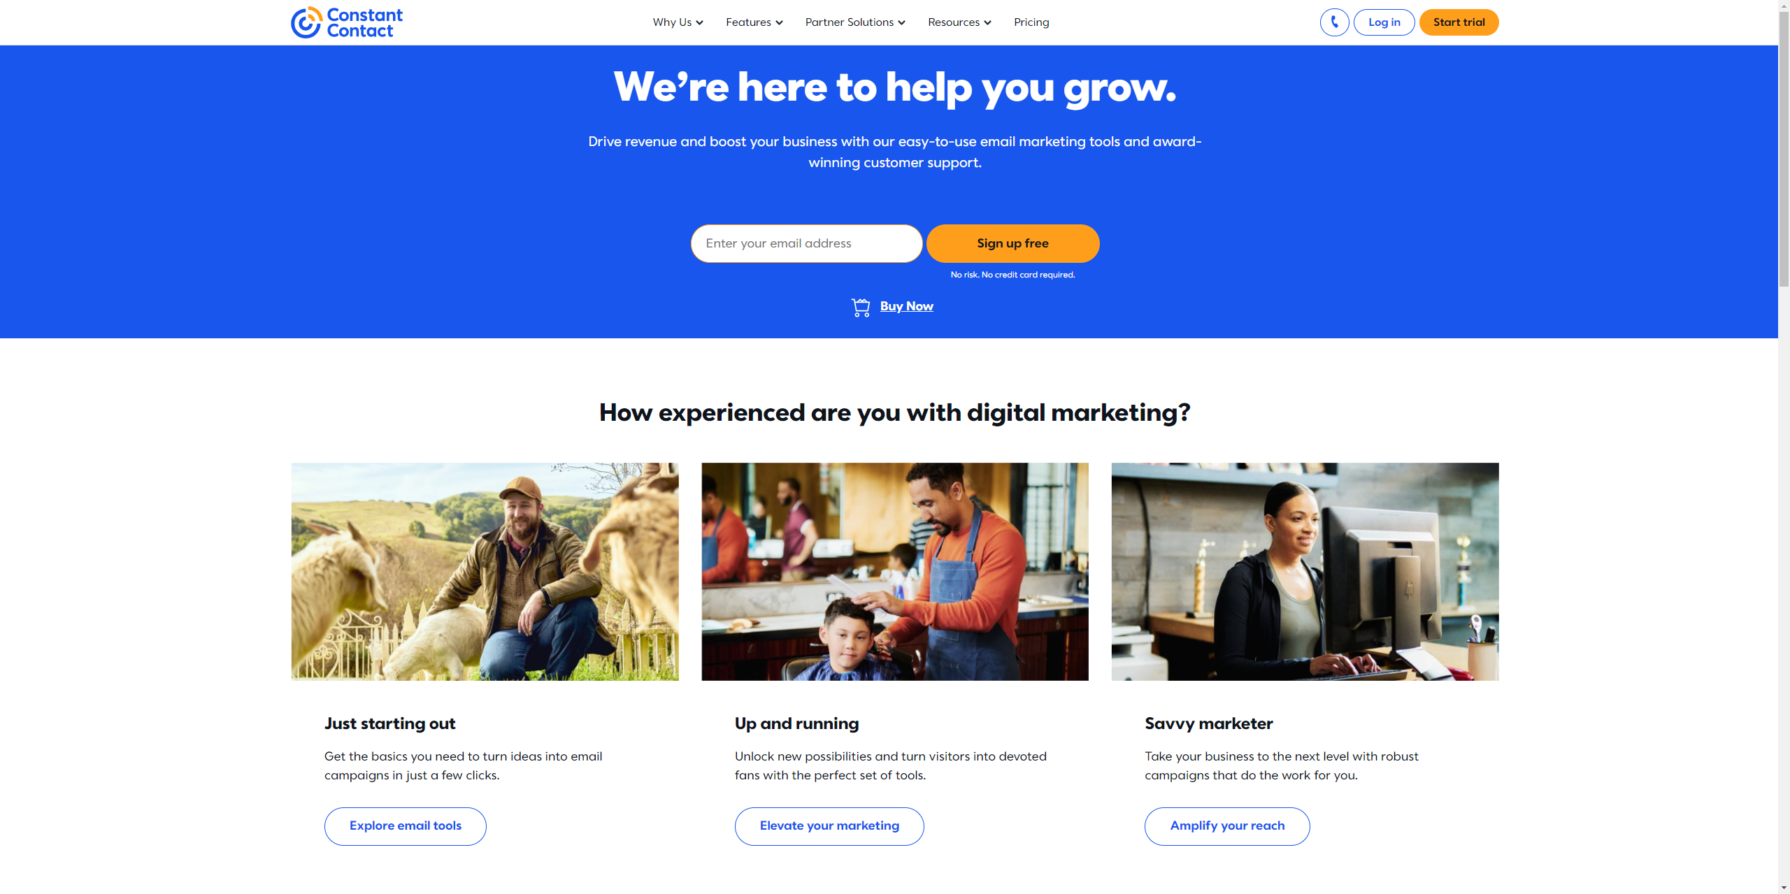
Task: Click the email input field
Action: pyautogui.click(x=806, y=242)
